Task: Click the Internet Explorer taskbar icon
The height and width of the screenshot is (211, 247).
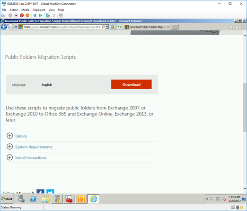Action: point(93,199)
